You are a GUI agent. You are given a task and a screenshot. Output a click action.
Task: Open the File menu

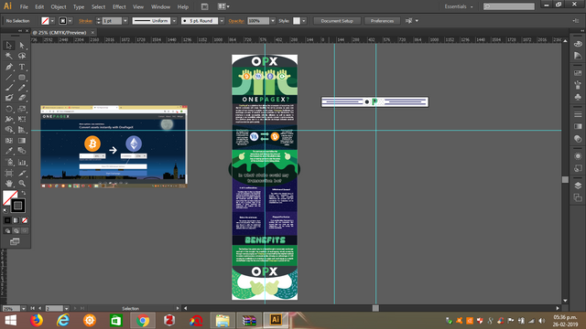[24, 6]
